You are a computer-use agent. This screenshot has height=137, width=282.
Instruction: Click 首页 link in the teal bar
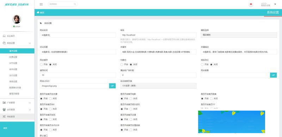[x=42, y=13]
